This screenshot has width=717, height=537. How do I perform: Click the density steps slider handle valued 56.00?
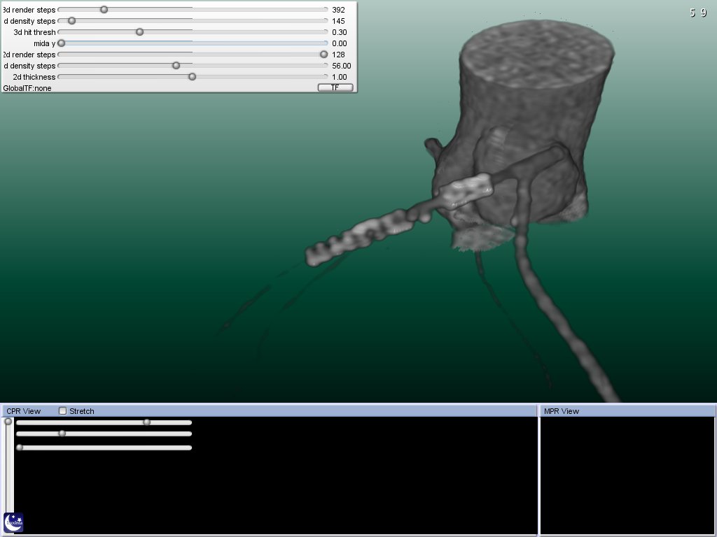pyautogui.click(x=176, y=66)
